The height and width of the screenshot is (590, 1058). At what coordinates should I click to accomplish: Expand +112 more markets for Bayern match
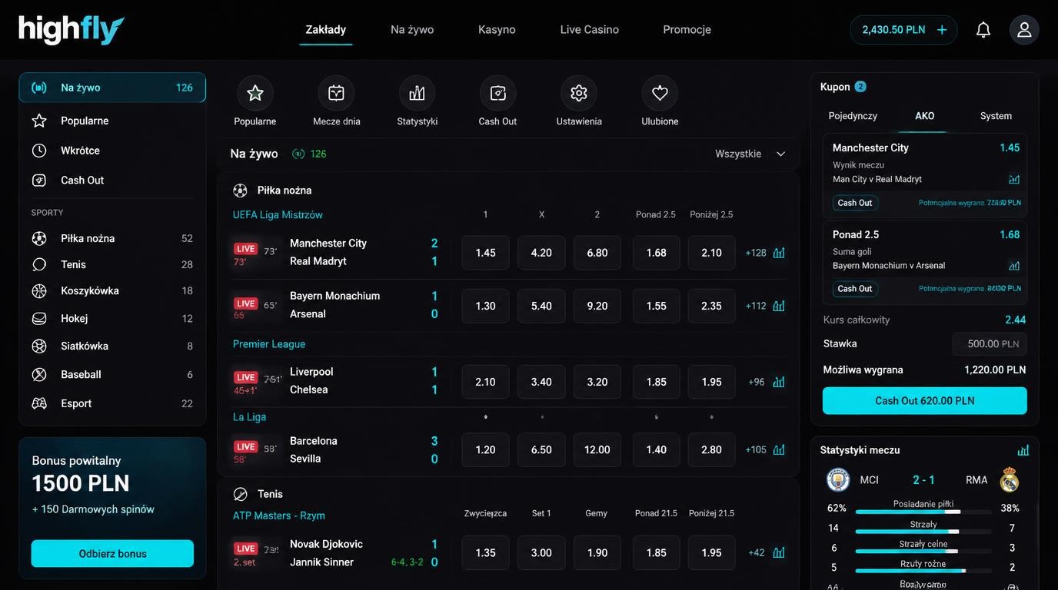(x=756, y=306)
